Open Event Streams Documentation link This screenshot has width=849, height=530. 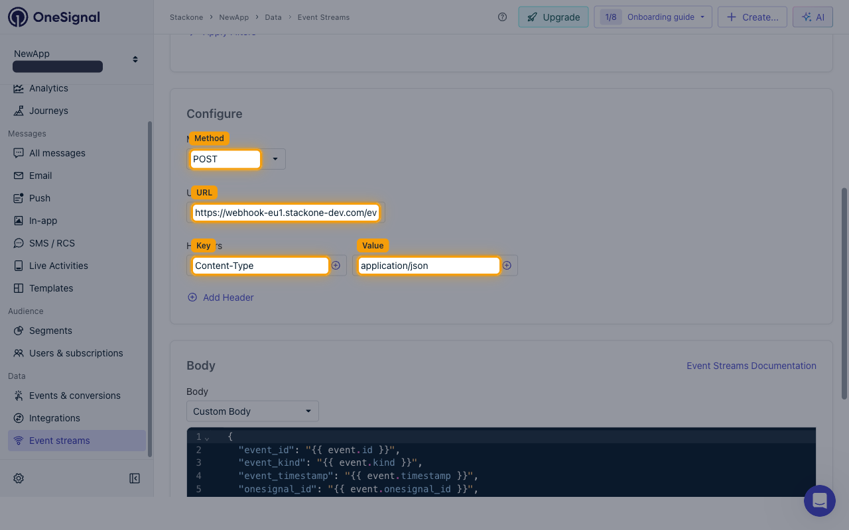[x=751, y=366]
